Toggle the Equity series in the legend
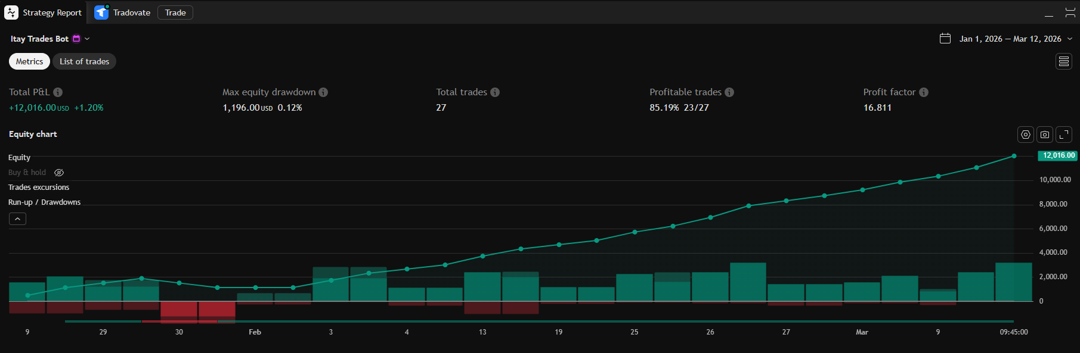Image resolution: width=1080 pixels, height=353 pixels. pyautogui.click(x=19, y=158)
